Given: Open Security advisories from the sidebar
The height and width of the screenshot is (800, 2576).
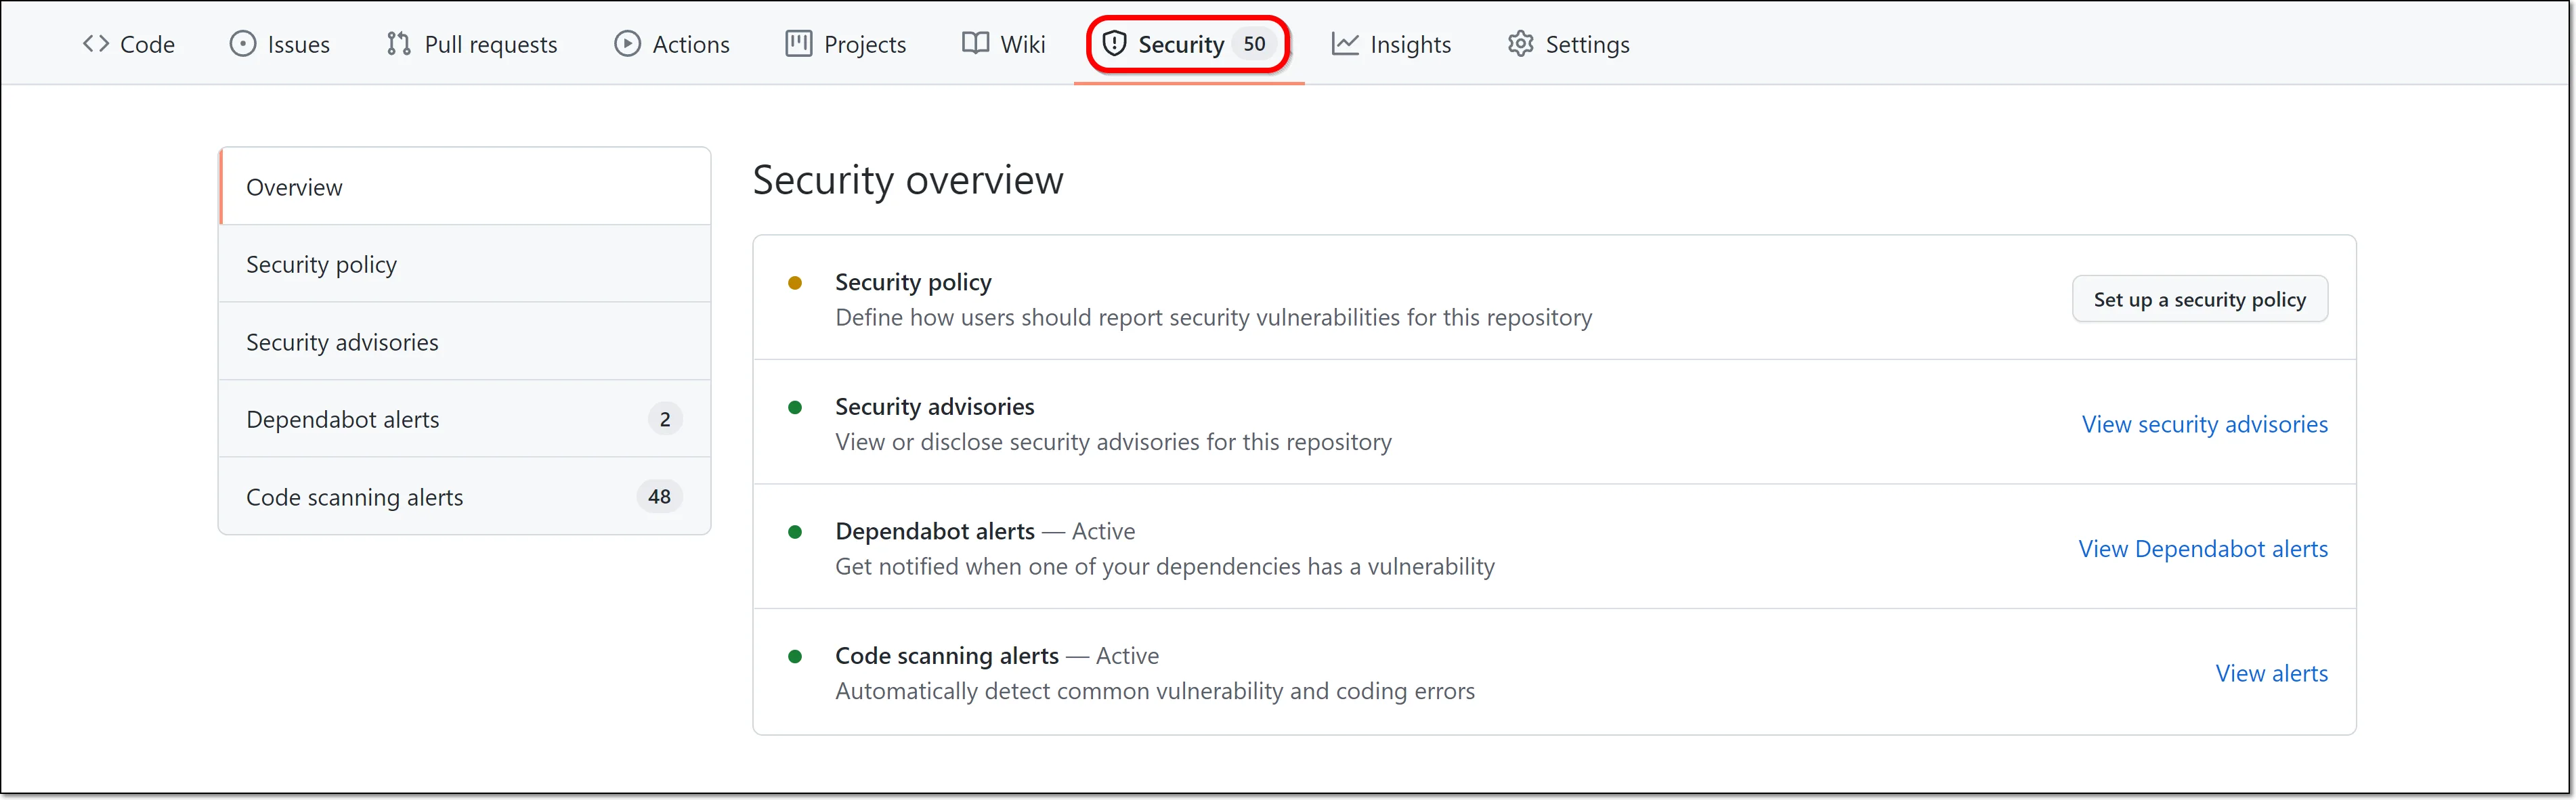Looking at the screenshot, I should point(341,341).
